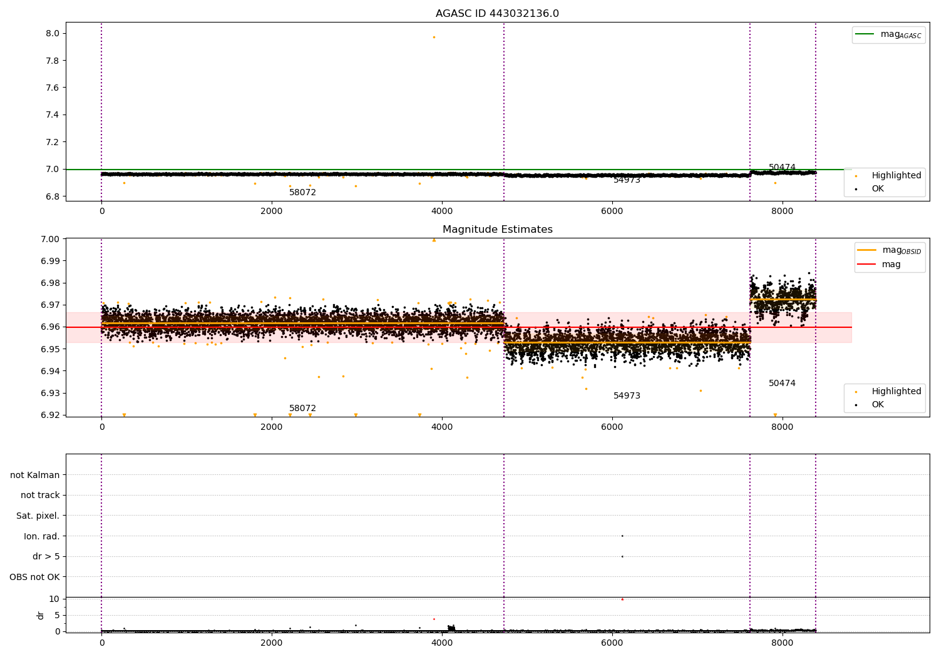This screenshot has width=939, height=657.
Task: Click the 'Sat. pixel.' axis label
Action: coord(38,516)
